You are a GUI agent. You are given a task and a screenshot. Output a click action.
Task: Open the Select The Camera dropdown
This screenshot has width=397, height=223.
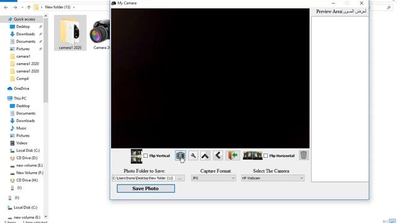[x=273, y=178]
